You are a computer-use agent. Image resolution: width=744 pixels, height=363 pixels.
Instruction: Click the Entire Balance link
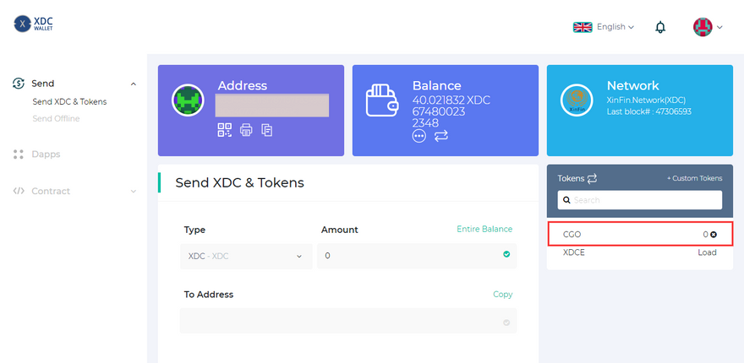484,229
